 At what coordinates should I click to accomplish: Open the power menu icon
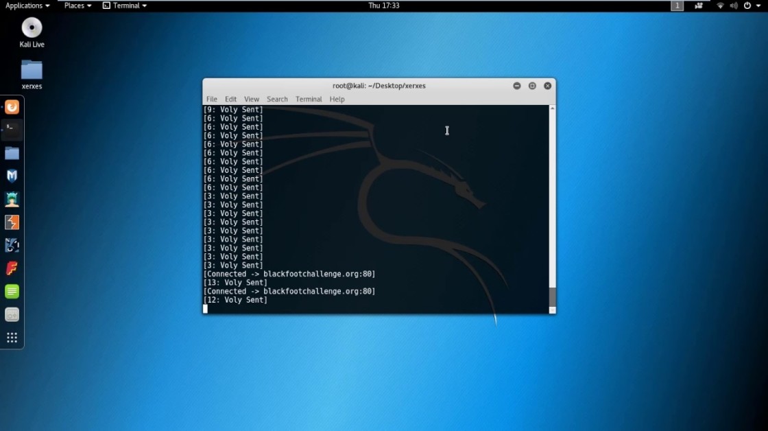(747, 5)
